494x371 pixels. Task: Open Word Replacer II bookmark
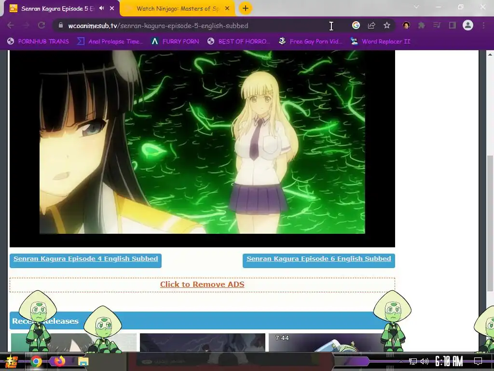coord(381,42)
